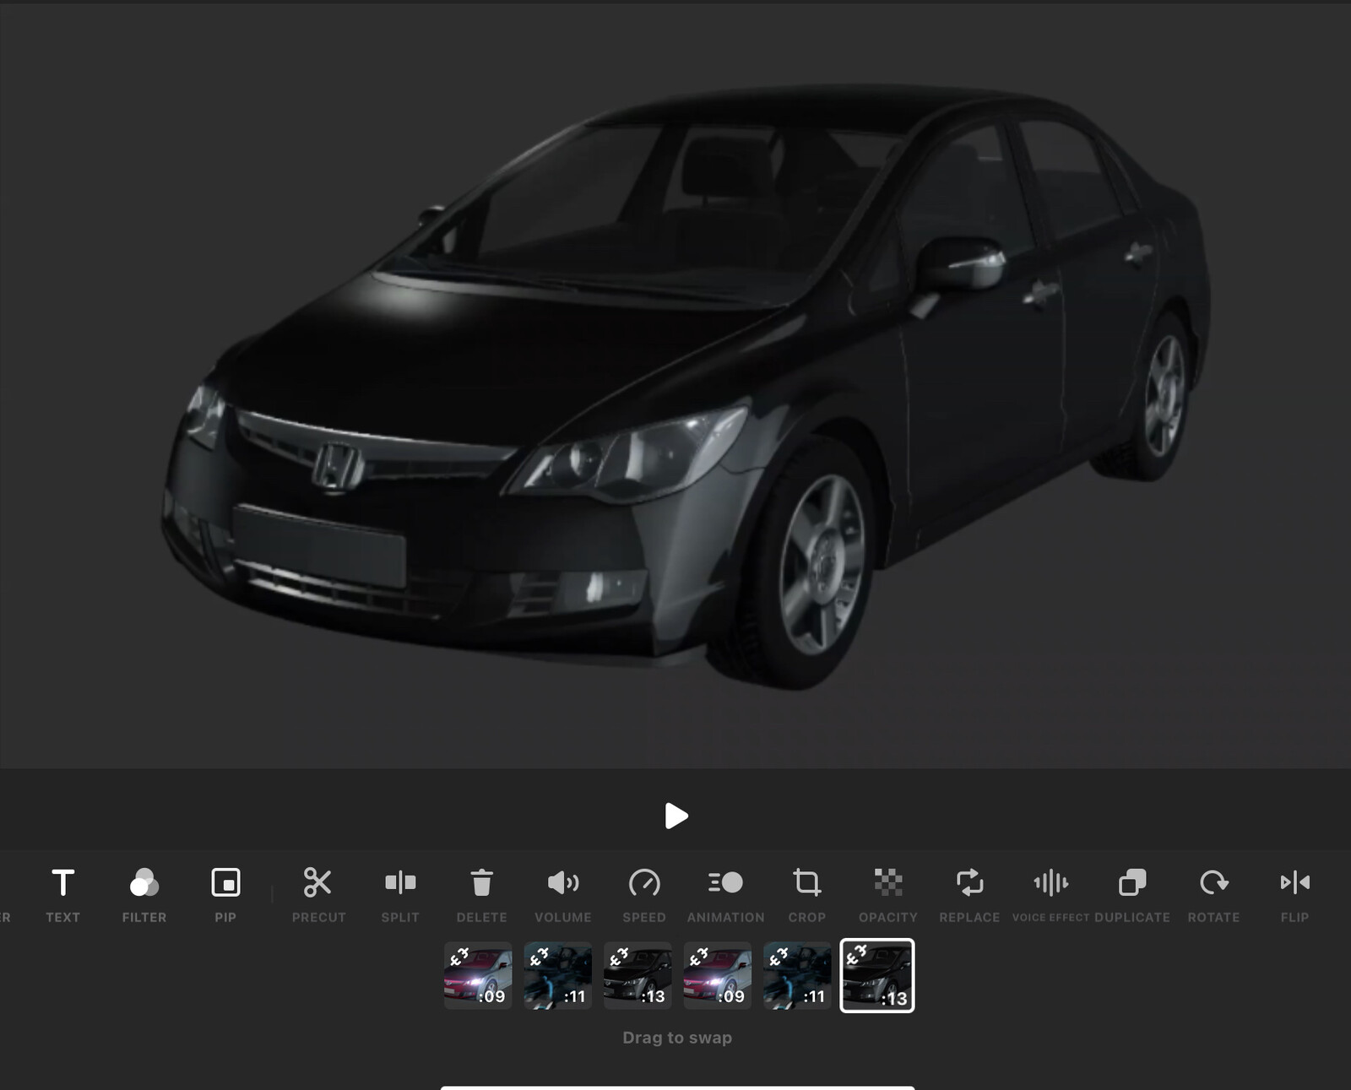1351x1090 pixels.
Task: Select the highlighted last :13 clip
Action: (x=877, y=975)
